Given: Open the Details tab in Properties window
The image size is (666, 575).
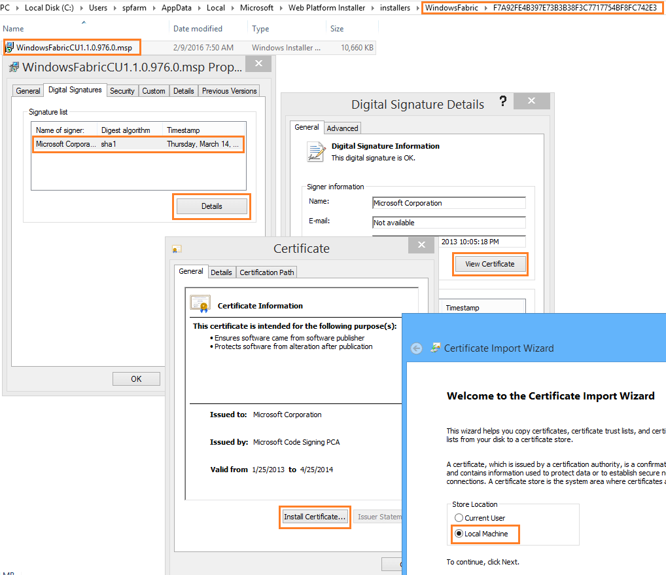Looking at the screenshot, I should (x=183, y=91).
